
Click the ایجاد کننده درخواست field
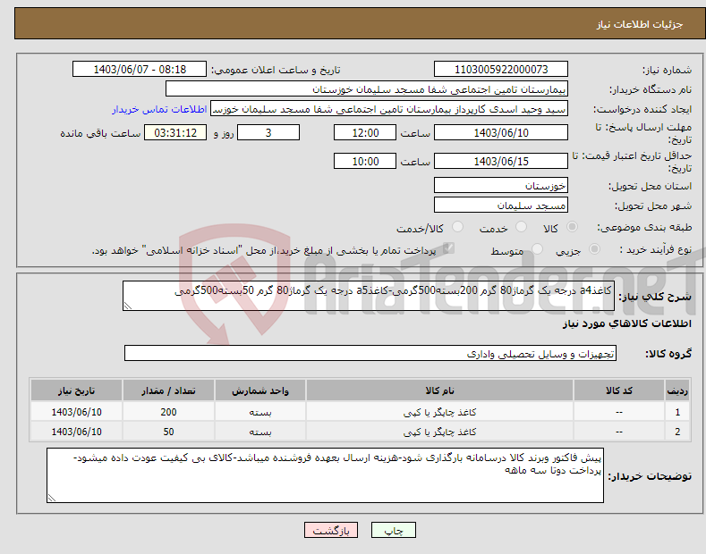tap(389, 109)
